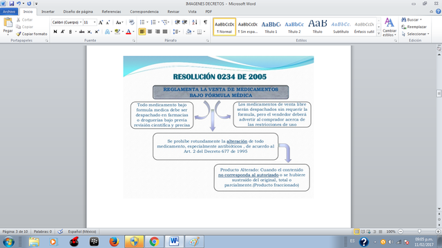The width and height of the screenshot is (442, 248).
Task: Justify the paragraph text
Action: 165,32
